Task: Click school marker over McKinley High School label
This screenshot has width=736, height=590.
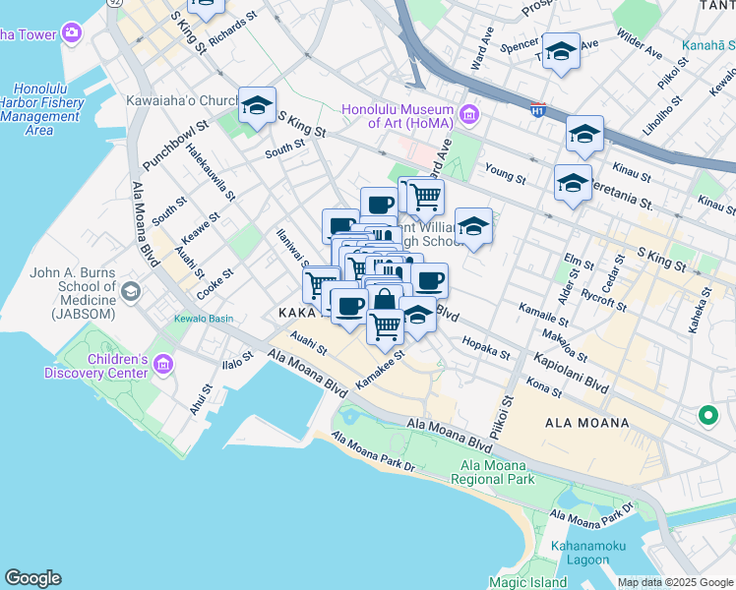Action: point(474,227)
